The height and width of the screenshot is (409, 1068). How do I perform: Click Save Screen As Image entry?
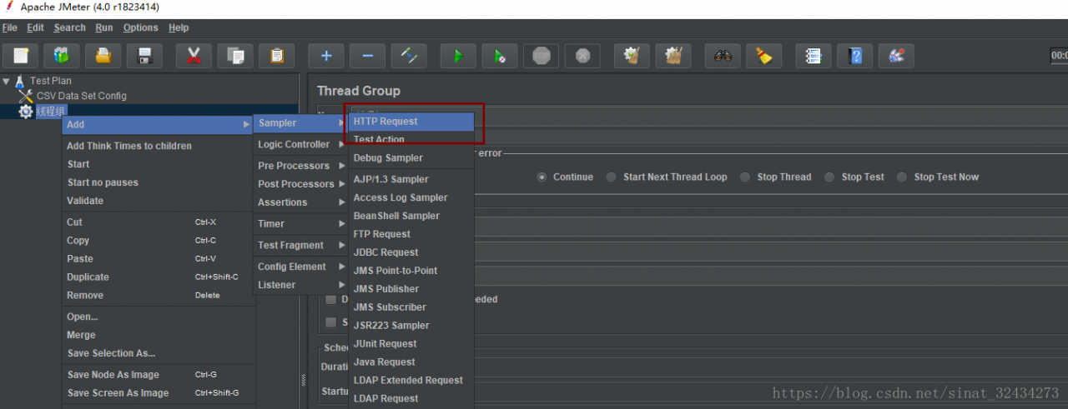tap(159, 393)
